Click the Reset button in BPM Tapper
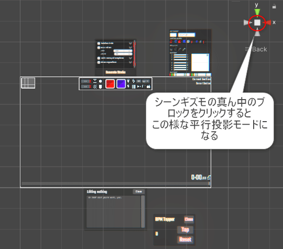The width and height of the screenshot is (283, 249). pyautogui.click(x=185, y=240)
